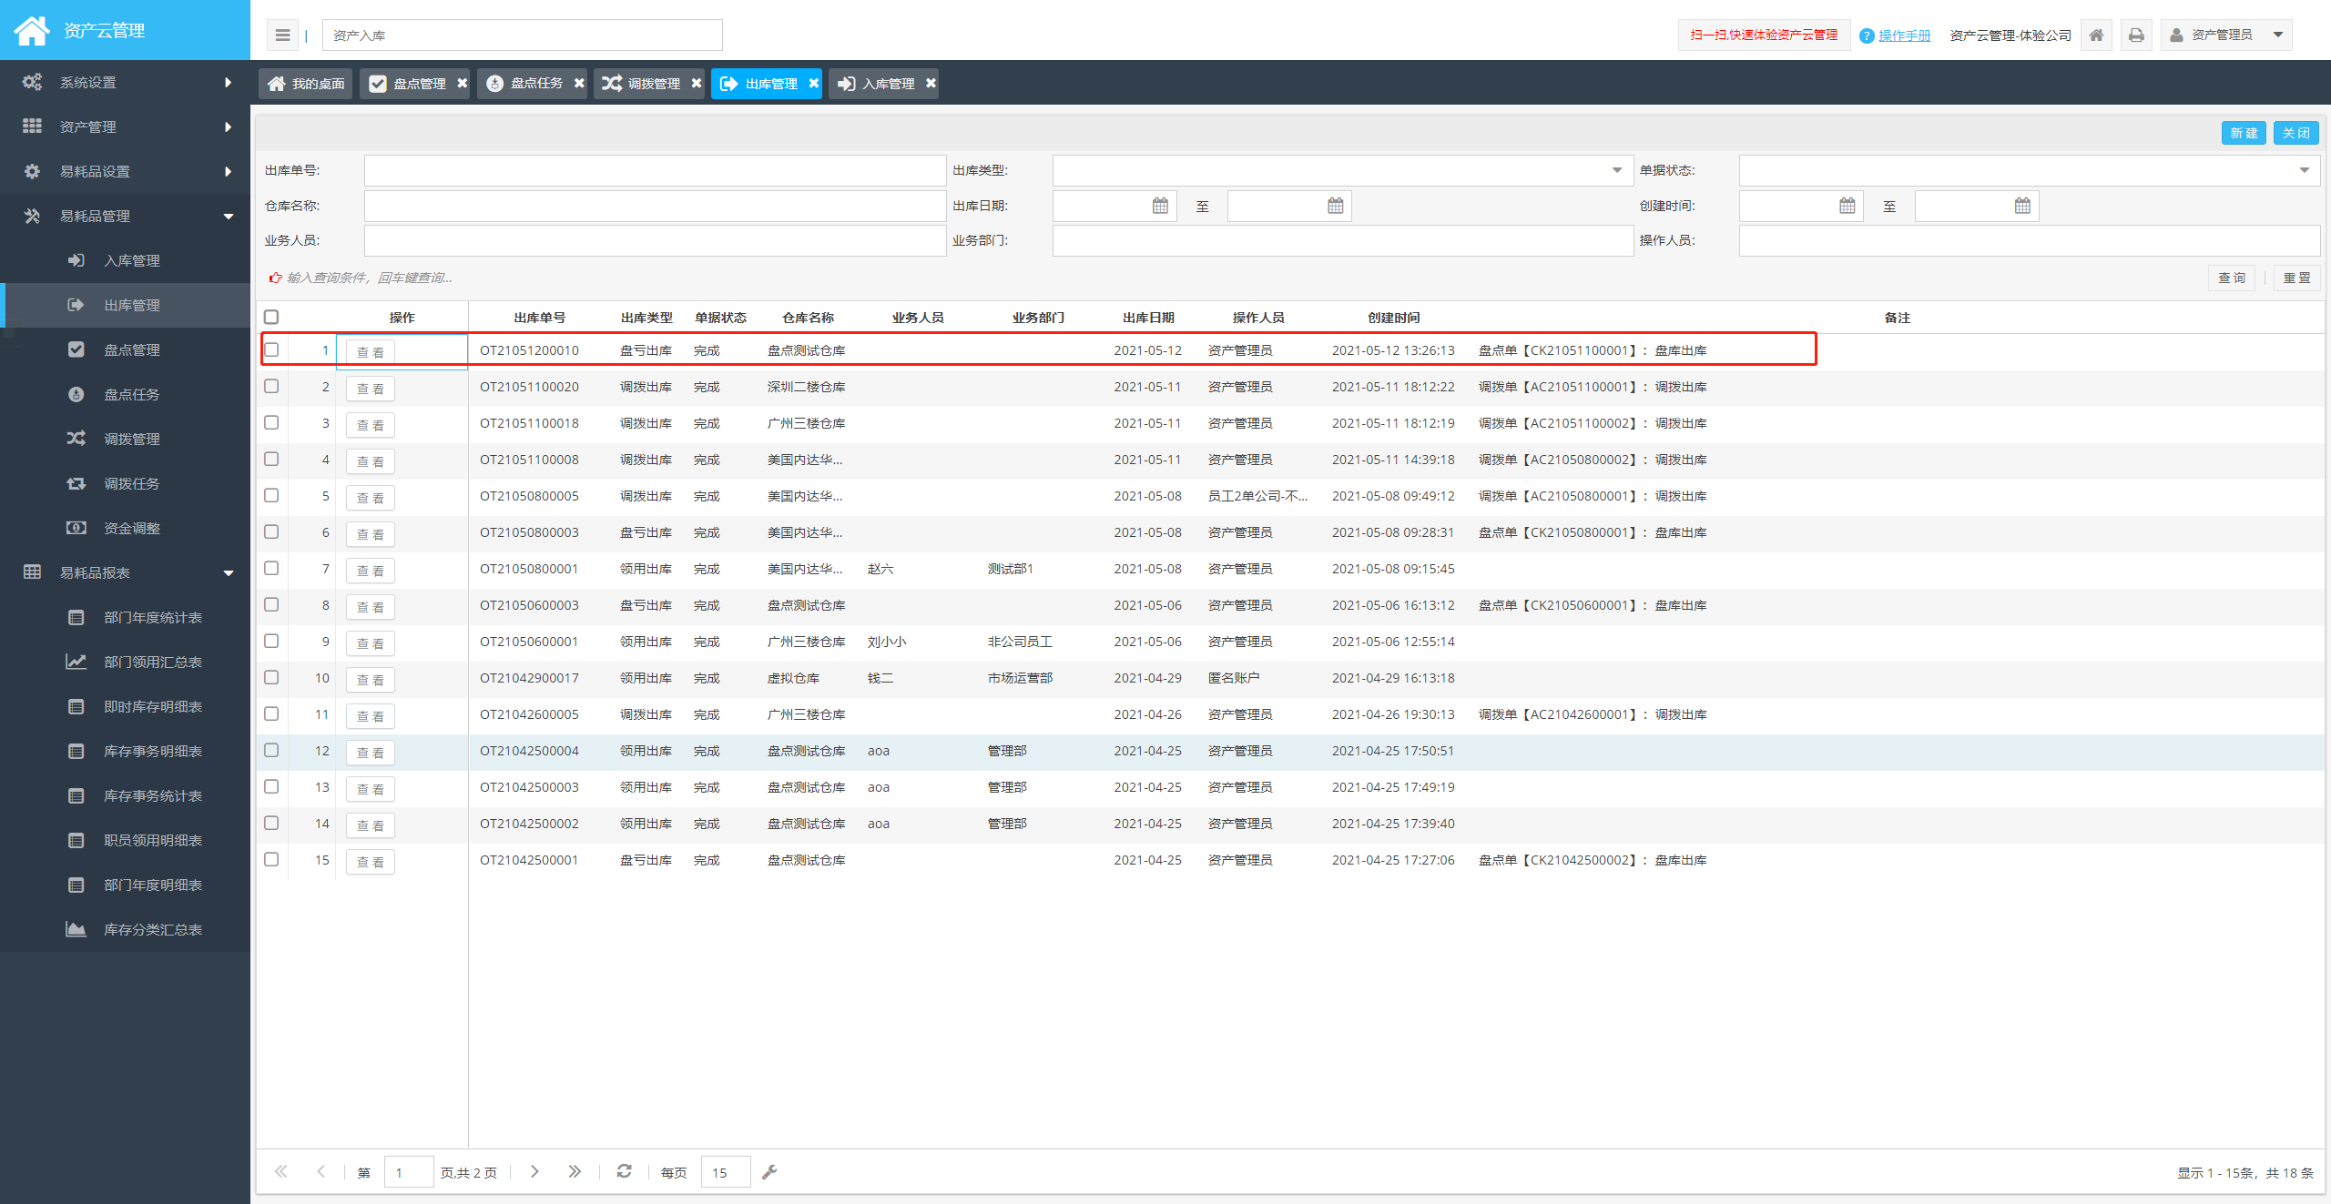
Task: Open the 出库日期 start calendar picker
Action: point(1159,206)
